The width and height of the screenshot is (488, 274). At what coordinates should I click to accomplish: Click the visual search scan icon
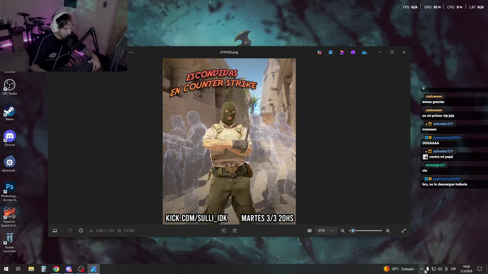[224, 231]
